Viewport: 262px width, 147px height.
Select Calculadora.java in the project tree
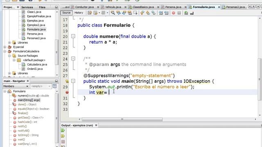(37, 65)
